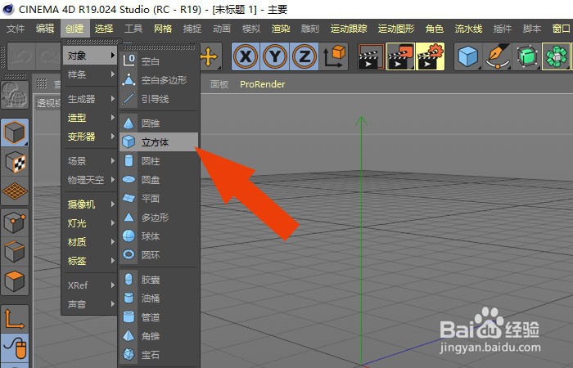This screenshot has width=573, height=368.
Task: Open the 面板 viewport menu
Action: (x=219, y=84)
